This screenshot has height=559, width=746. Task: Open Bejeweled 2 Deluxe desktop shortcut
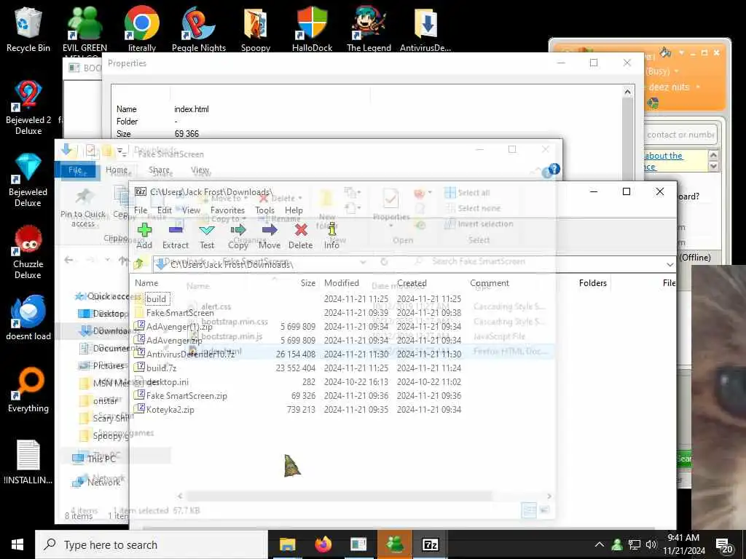click(28, 108)
